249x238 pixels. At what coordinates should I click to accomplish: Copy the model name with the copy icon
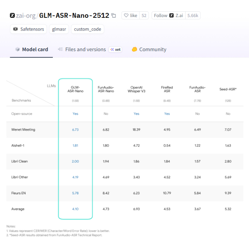(x=113, y=16)
